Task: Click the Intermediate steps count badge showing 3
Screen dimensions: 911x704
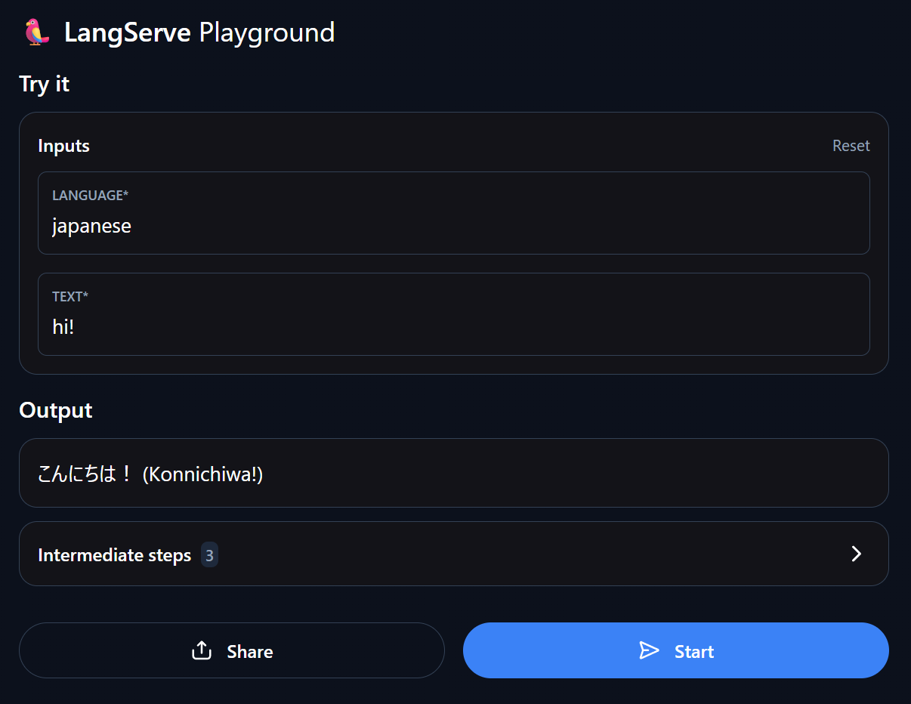Action: pyautogui.click(x=209, y=554)
